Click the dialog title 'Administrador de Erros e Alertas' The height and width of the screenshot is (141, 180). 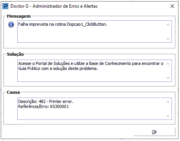65,6
